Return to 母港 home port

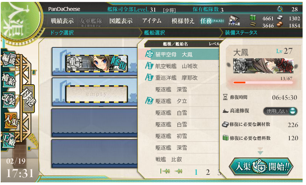coord(29,99)
